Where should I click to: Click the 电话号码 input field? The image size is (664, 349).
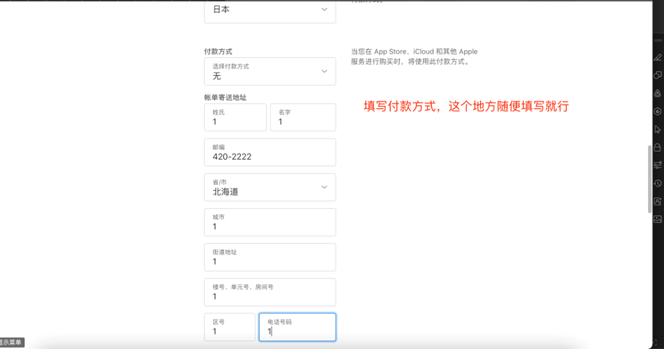point(297,327)
